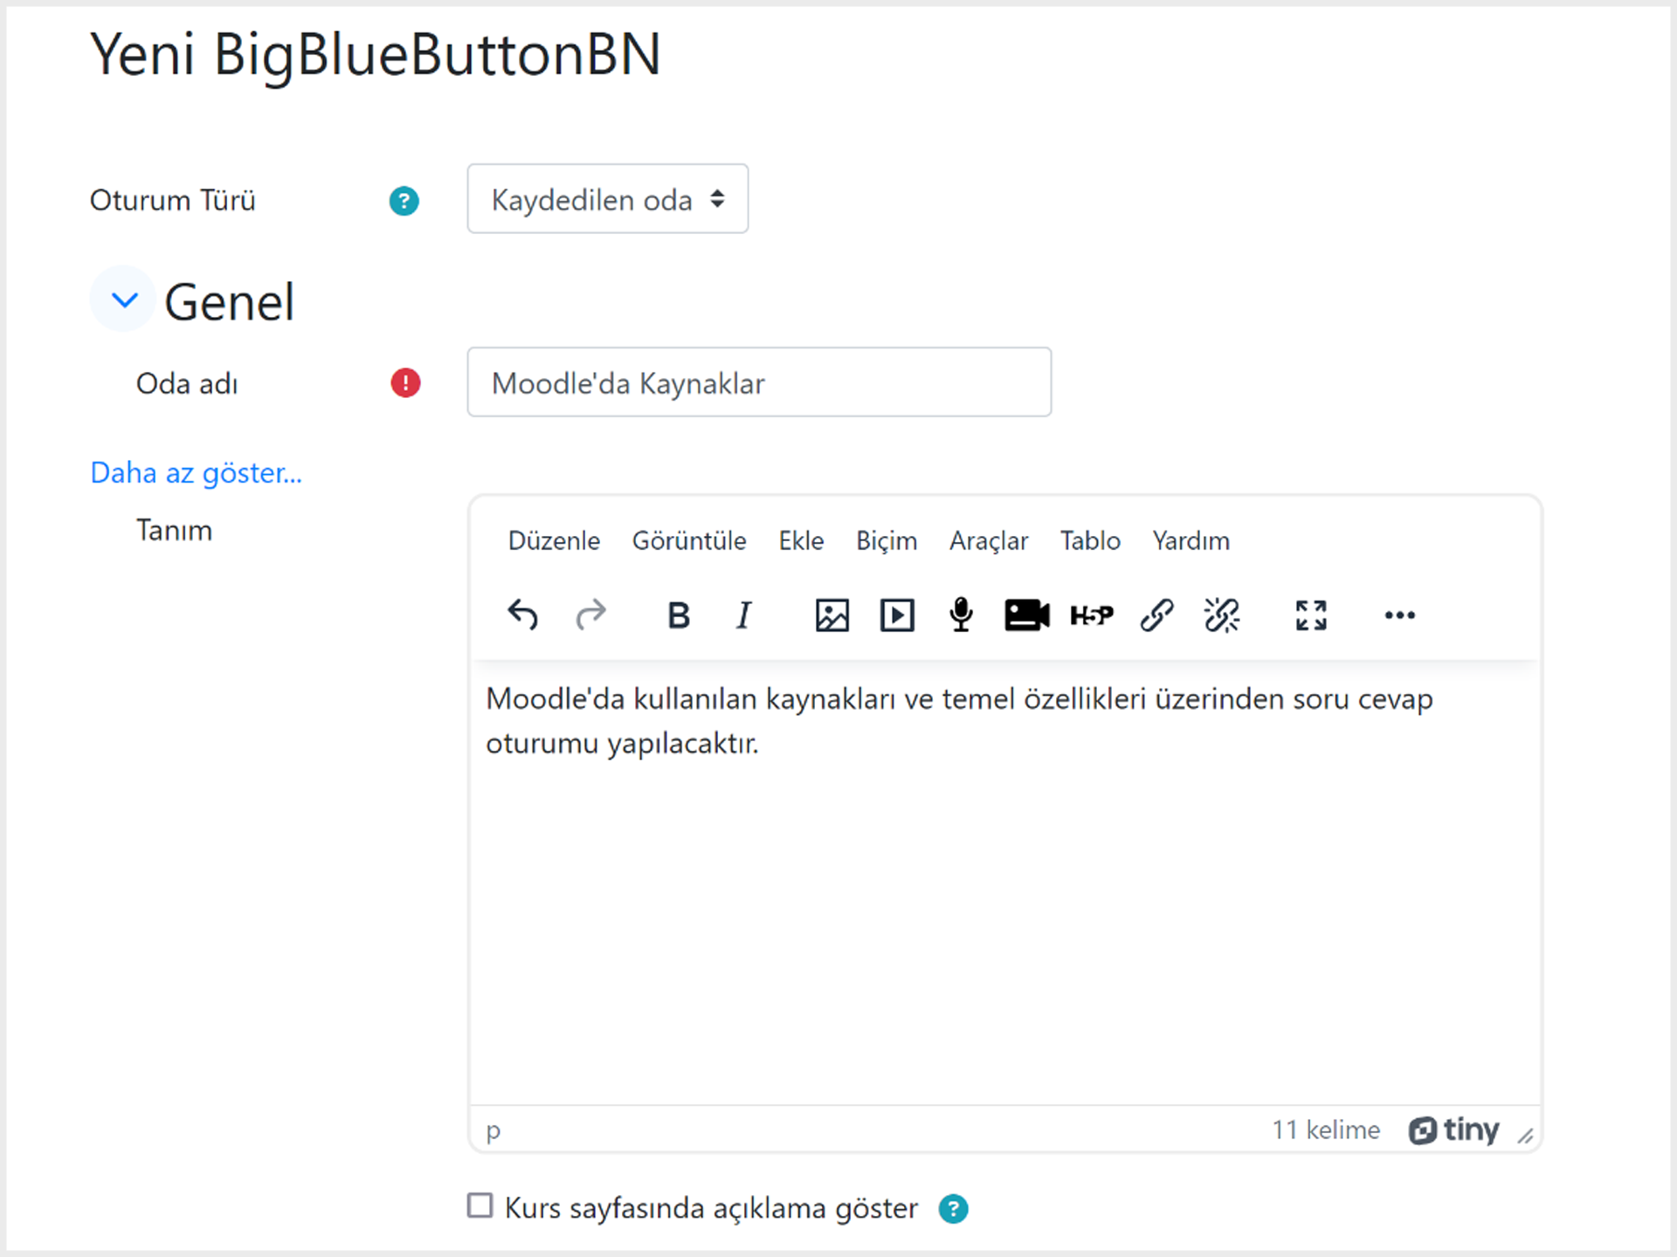1677x1257 pixels.
Task: Open the H5P content icon
Action: pyautogui.click(x=1092, y=615)
